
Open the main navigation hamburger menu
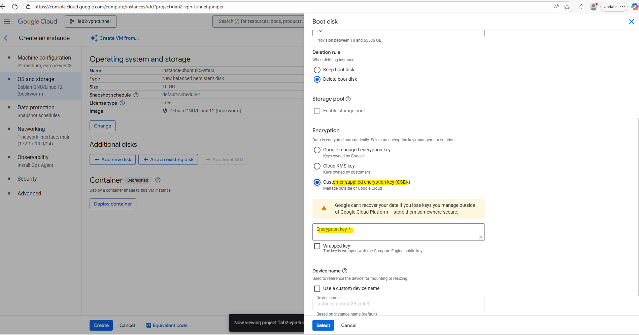click(x=7, y=22)
